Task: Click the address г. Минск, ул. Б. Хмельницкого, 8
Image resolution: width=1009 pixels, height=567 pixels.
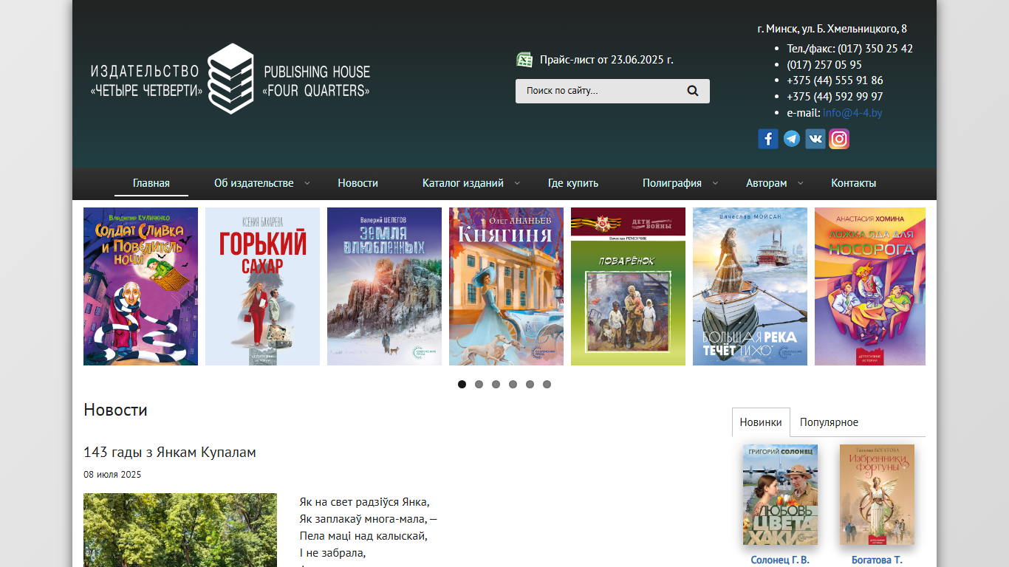Action: 832,29
